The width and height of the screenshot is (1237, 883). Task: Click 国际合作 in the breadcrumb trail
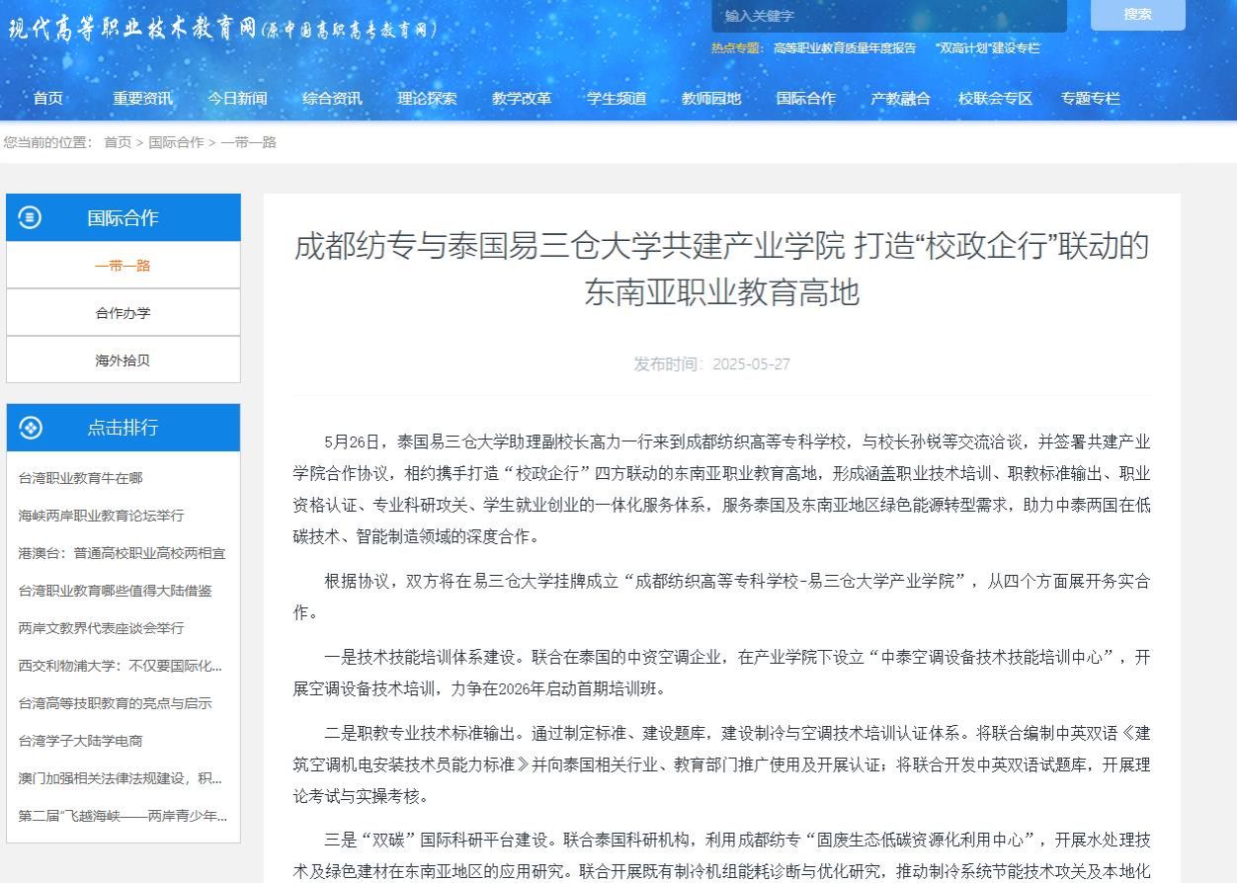point(176,142)
